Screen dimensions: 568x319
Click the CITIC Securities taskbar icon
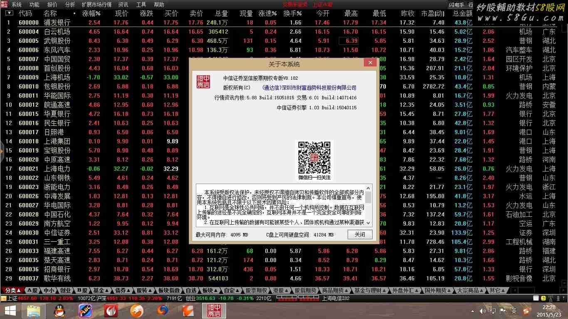tap(214, 310)
